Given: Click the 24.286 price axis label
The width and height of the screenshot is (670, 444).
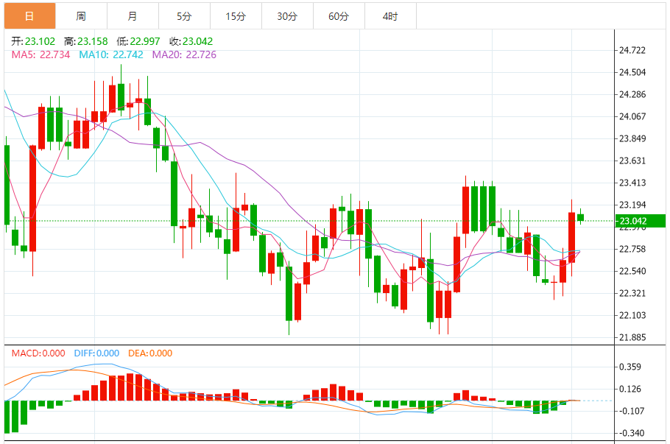Looking at the screenshot, I should 632,94.
